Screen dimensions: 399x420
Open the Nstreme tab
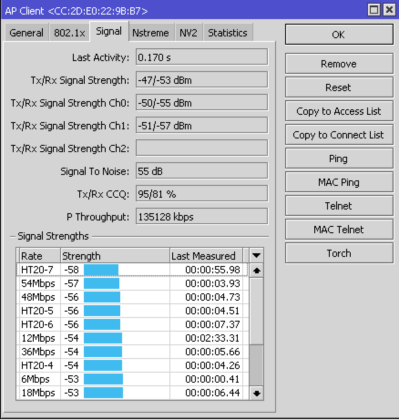(151, 32)
